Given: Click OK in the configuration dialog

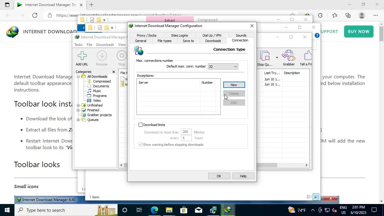Looking at the screenshot, I should (219, 176).
